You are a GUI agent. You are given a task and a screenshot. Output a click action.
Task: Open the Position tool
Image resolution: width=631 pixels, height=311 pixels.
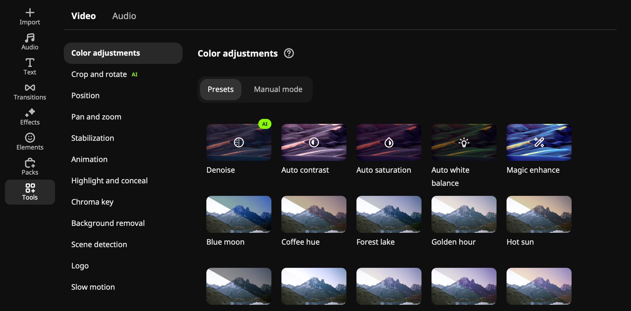[x=123, y=96]
